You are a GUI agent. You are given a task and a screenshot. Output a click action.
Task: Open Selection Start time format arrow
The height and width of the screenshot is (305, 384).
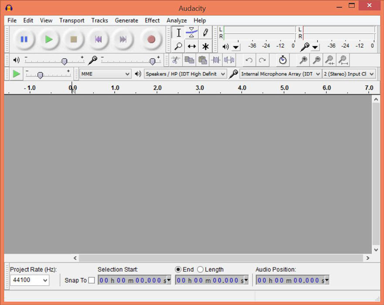pos(169,280)
